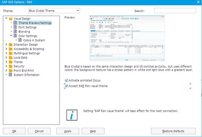This screenshot has height=137, width=202.
Task: Click Restore Defaults button
Action: [173, 131]
